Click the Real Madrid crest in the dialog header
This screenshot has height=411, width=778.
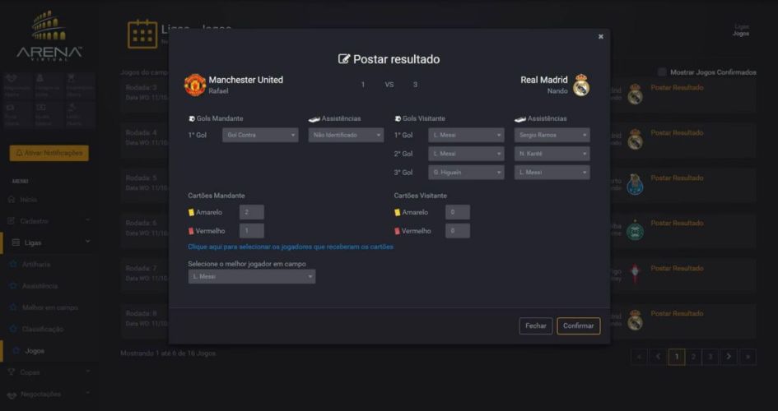click(581, 85)
